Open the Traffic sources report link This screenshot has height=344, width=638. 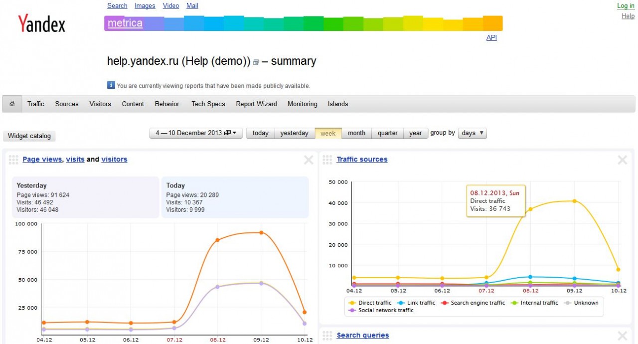pos(362,160)
